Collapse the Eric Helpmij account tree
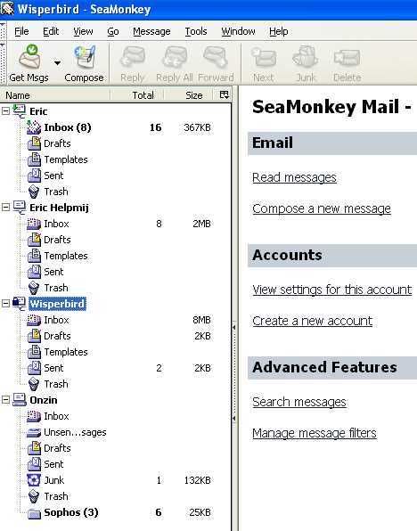Viewport: 417px width, 531px height. (5, 208)
